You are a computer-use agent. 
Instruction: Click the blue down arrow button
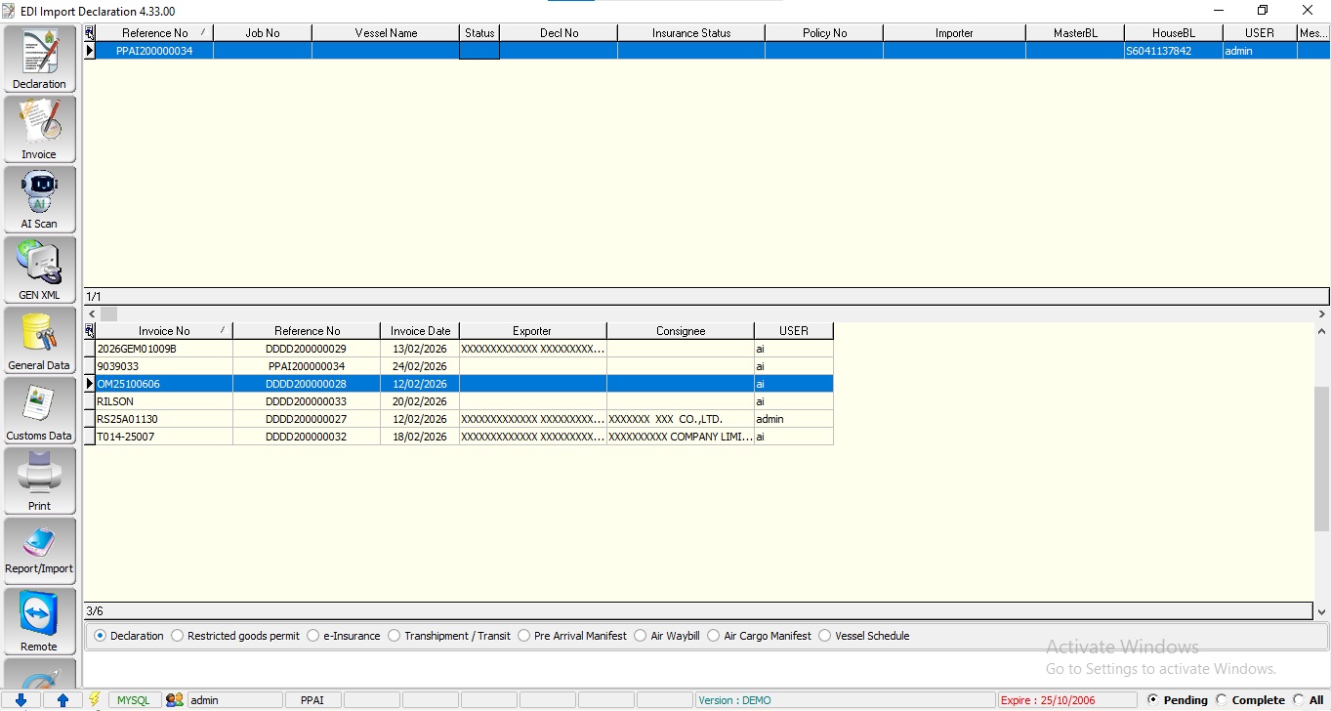coord(21,700)
